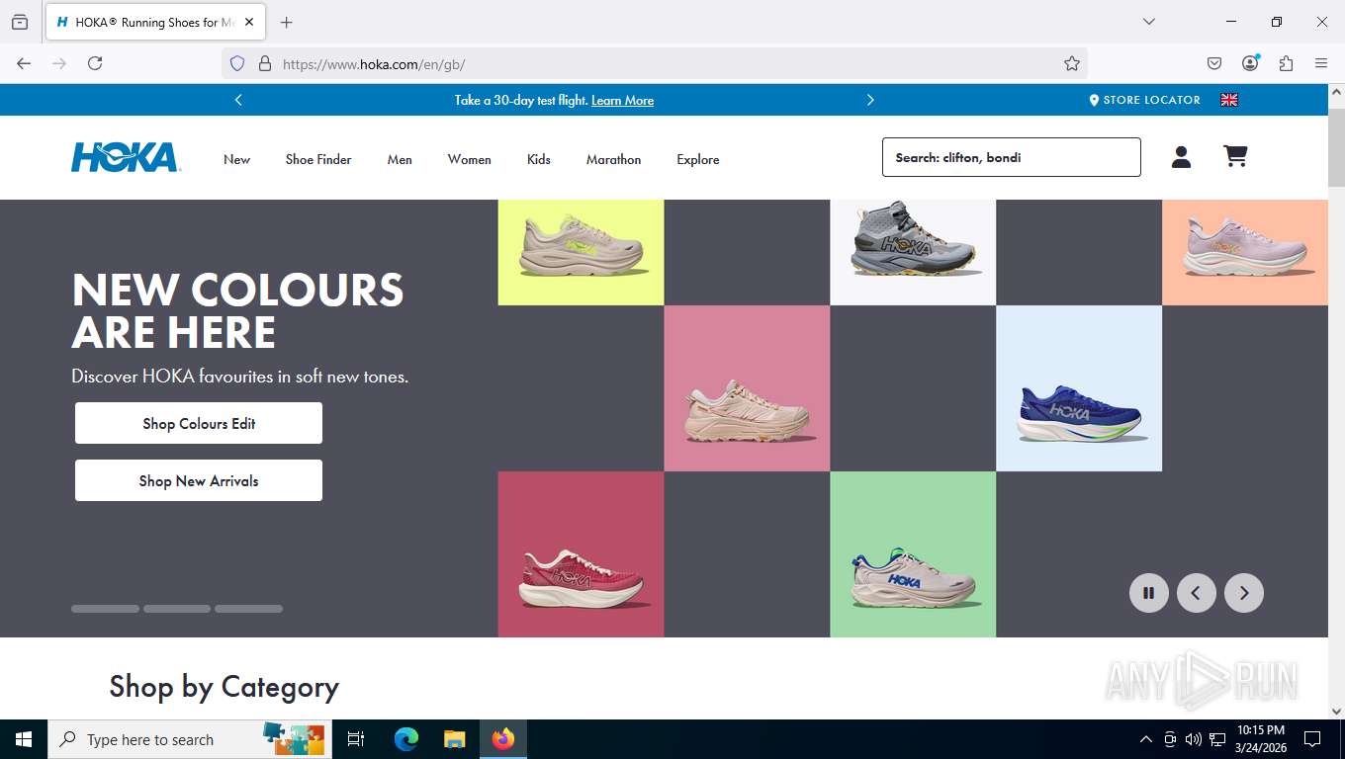Click the Shop New Arrivals button
Image resolution: width=1345 pixels, height=759 pixels.
(x=199, y=480)
